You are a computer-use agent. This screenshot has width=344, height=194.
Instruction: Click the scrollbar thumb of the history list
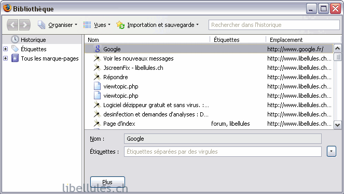coord(337,57)
